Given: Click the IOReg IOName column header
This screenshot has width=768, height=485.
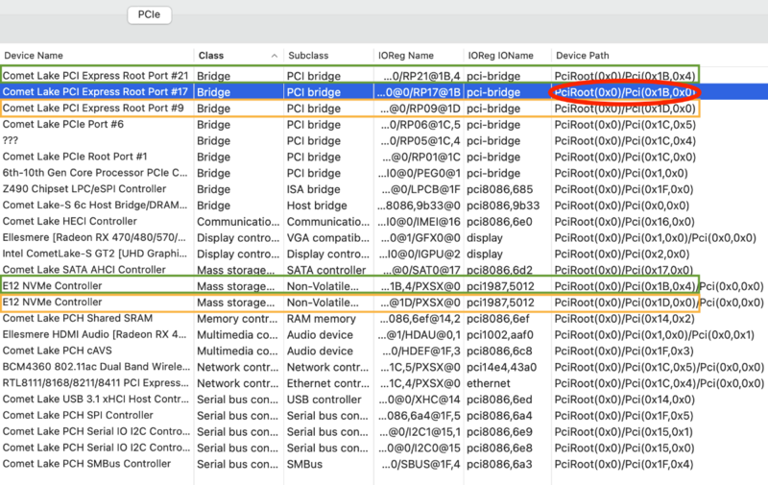Looking at the screenshot, I should click(x=500, y=55).
